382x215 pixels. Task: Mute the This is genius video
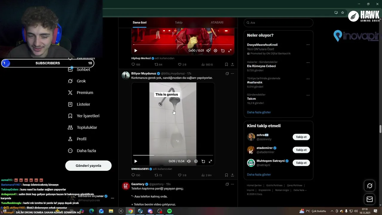pos(189,161)
